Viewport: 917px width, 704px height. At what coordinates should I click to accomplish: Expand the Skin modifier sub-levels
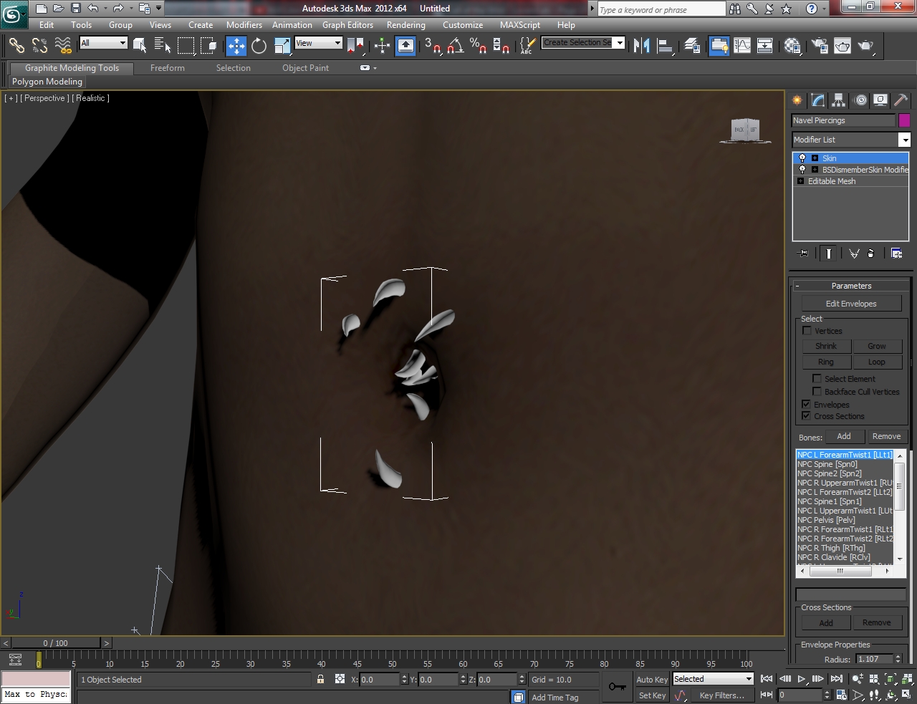(x=815, y=158)
